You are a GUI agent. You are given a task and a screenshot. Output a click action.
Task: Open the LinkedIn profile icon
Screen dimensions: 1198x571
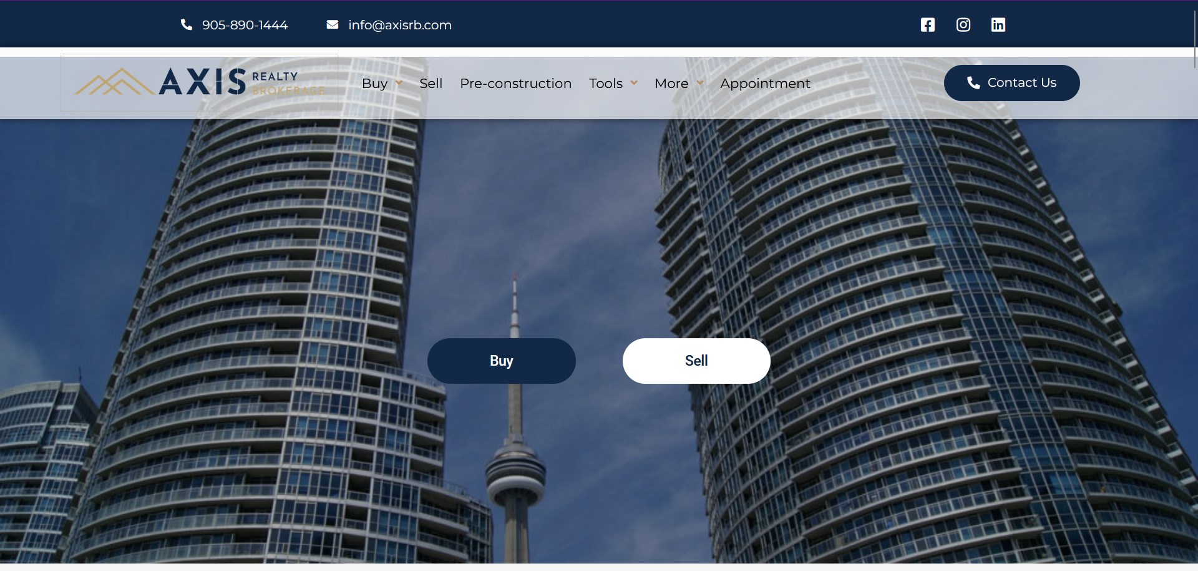(x=998, y=25)
